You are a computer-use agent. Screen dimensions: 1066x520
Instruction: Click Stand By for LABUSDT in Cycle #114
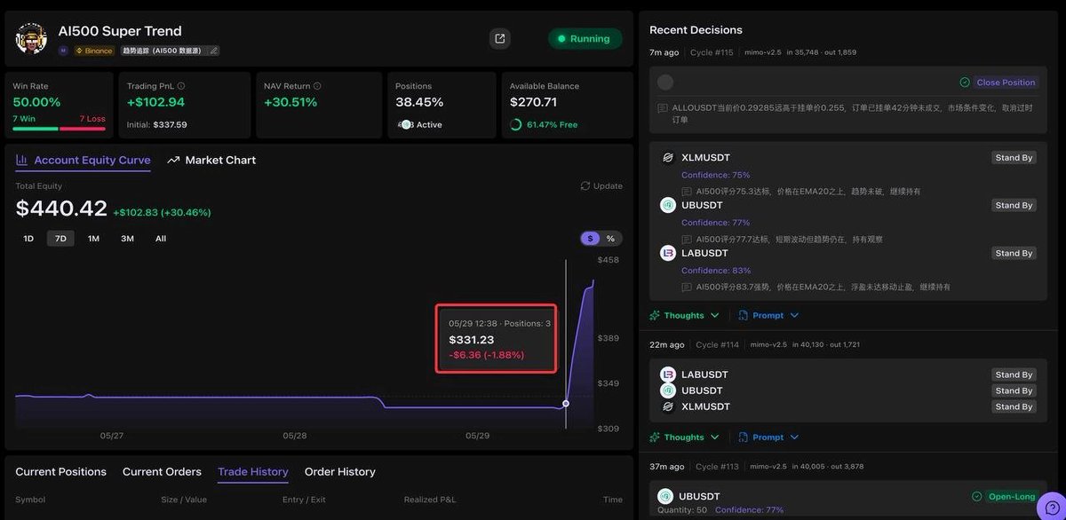(1014, 374)
